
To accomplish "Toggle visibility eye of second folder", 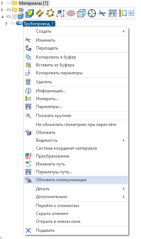I will [x=9, y=10].
